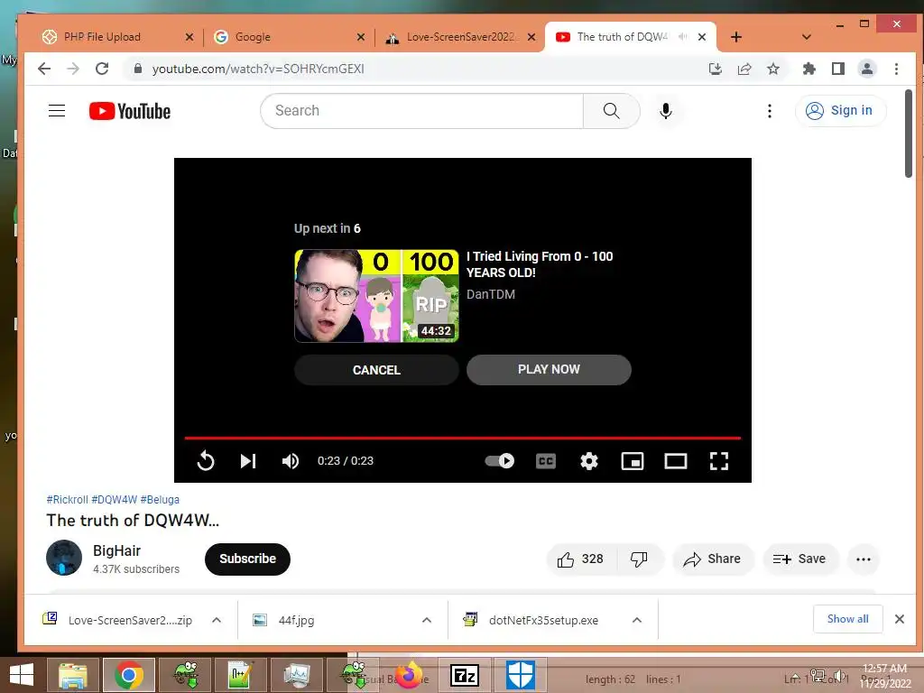Open File Explorer from taskbar
The image size is (924, 693).
click(73, 675)
